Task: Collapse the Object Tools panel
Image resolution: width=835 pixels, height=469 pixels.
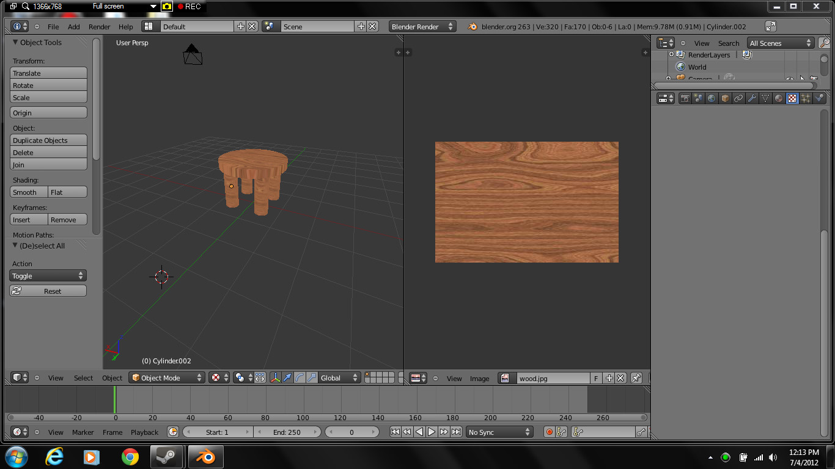Action: tap(16, 42)
